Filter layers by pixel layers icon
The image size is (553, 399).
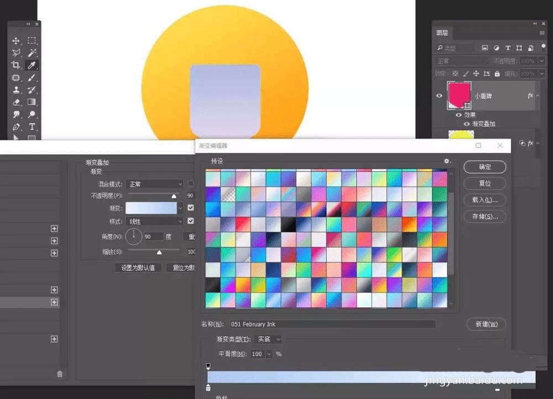pyautogui.click(x=485, y=48)
